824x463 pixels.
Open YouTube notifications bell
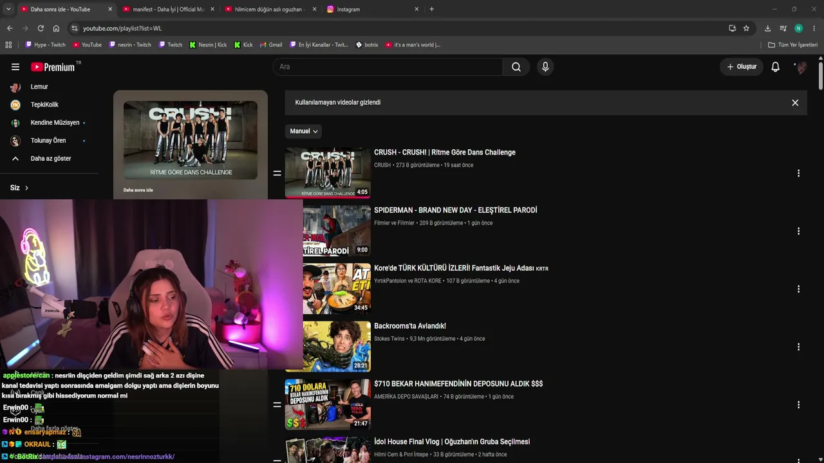point(776,67)
